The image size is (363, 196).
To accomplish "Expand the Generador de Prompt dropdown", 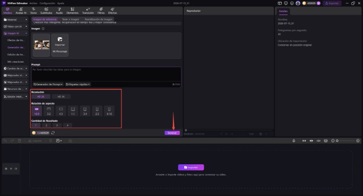I will click(x=48, y=85).
